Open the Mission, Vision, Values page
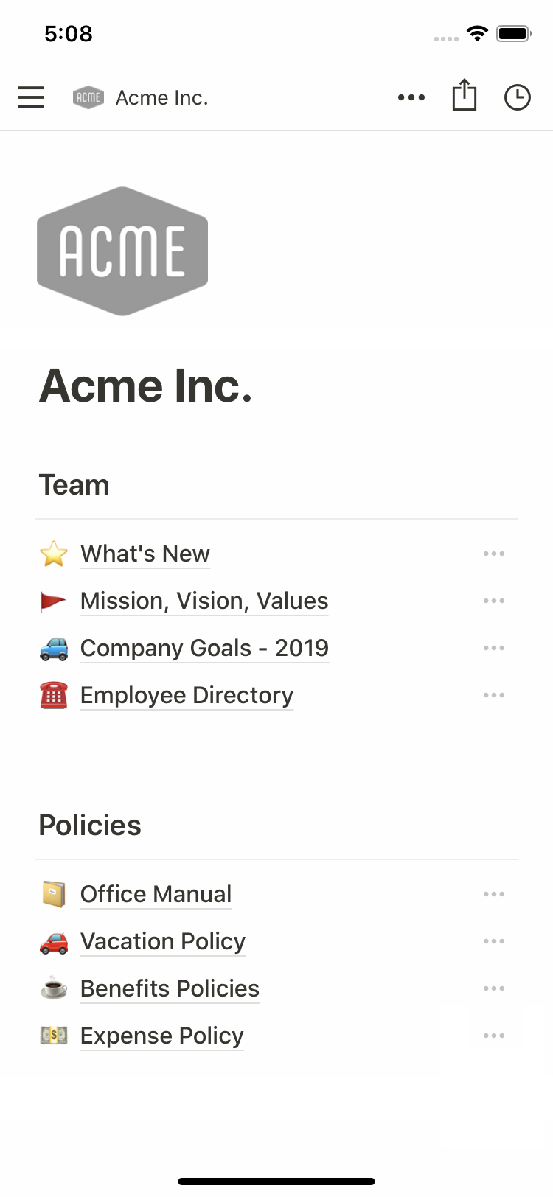 (x=204, y=601)
